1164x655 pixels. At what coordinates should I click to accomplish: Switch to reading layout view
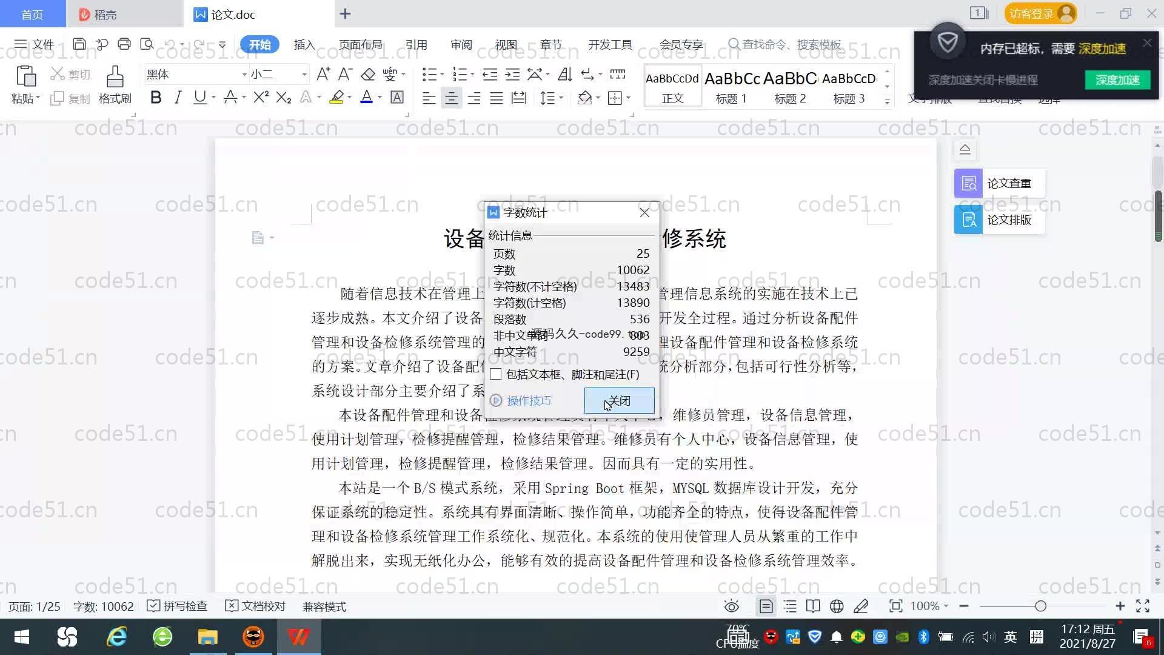click(x=813, y=606)
